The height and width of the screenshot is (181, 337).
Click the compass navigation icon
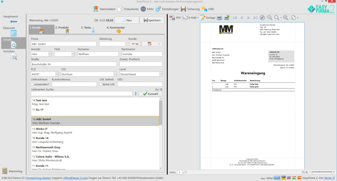click(x=262, y=18)
